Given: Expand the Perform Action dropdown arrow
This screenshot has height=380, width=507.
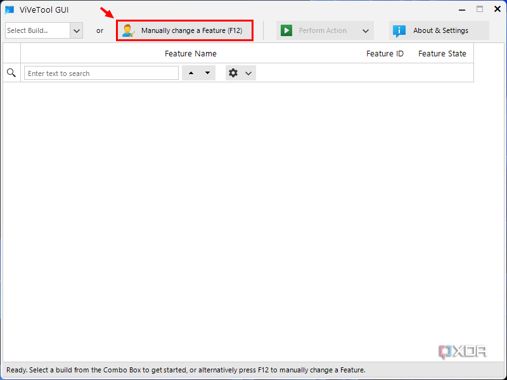Looking at the screenshot, I should click(366, 30).
